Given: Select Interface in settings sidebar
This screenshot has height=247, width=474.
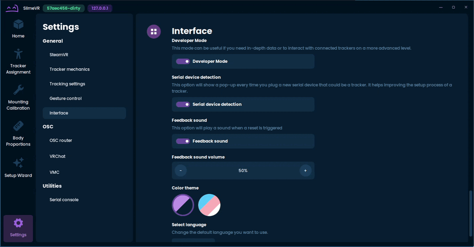Looking at the screenshot, I should tap(84, 113).
